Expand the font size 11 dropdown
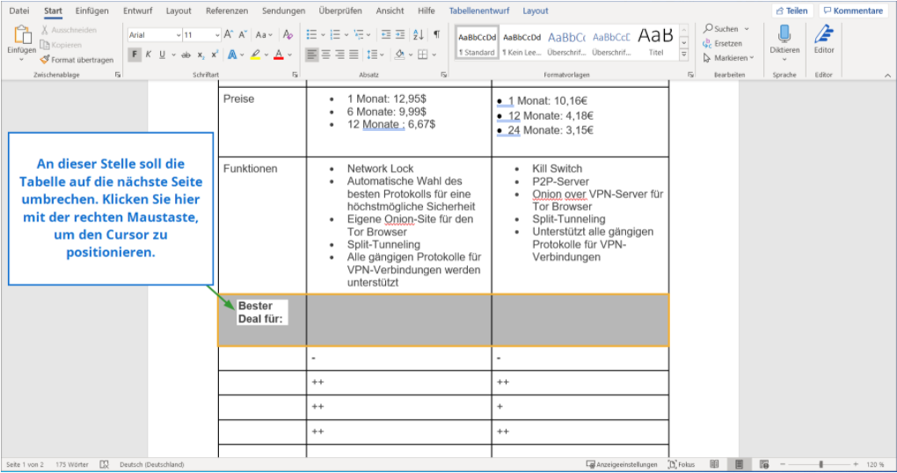The image size is (897, 473). 215,35
